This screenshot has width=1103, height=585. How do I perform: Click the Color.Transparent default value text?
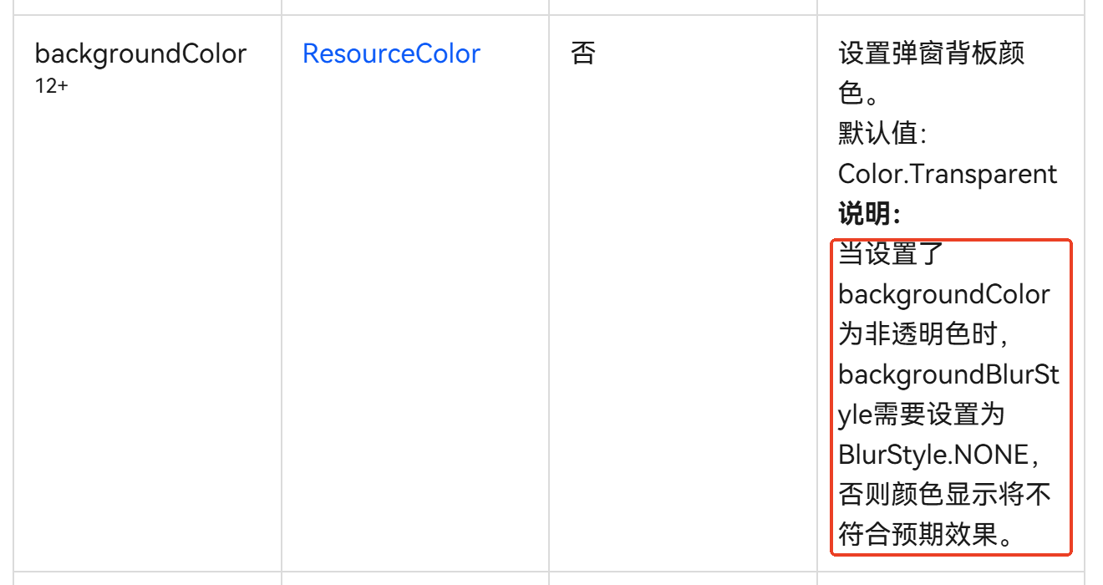click(x=948, y=174)
